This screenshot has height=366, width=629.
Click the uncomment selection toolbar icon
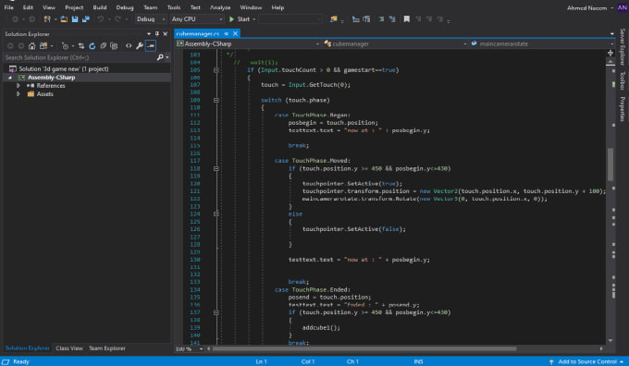[392, 18]
